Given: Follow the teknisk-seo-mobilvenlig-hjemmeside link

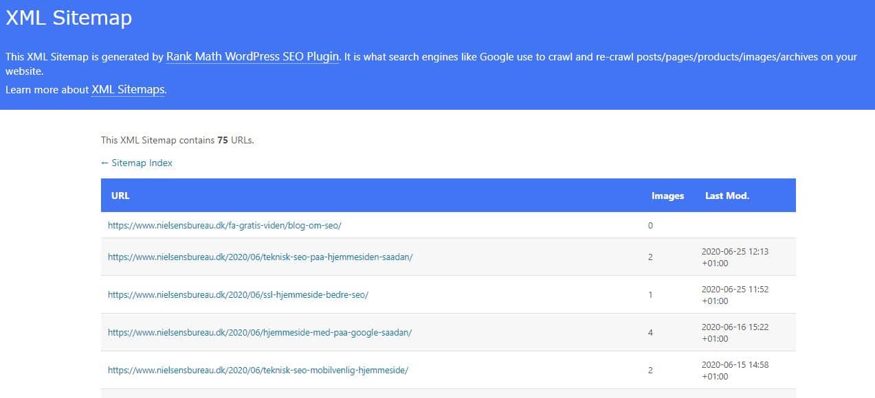Looking at the screenshot, I should coord(258,371).
